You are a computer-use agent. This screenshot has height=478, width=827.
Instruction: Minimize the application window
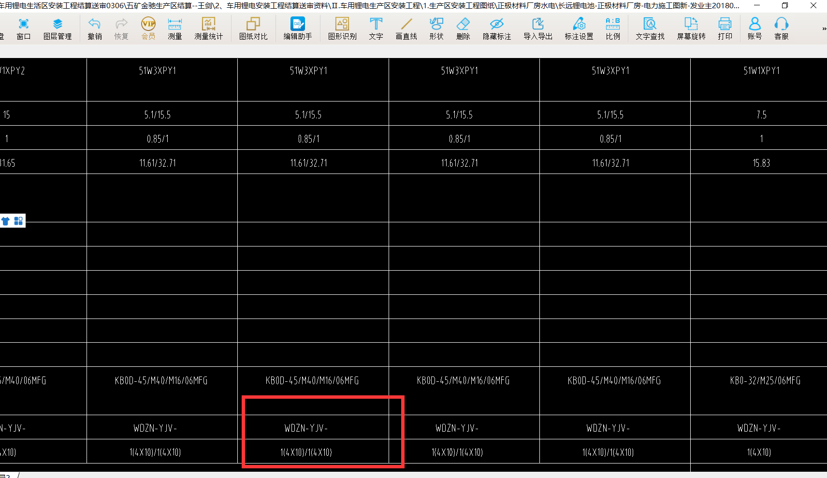(757, 5)
